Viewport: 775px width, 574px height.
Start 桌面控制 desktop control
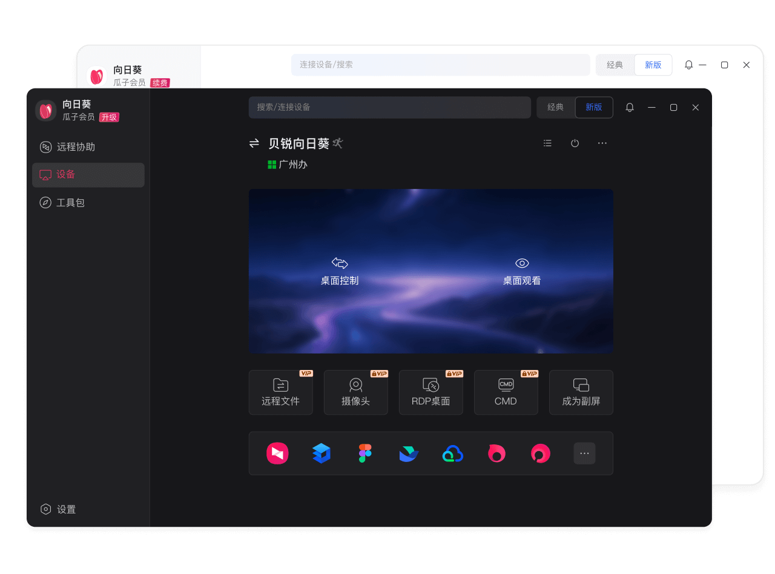click(339, 271)
